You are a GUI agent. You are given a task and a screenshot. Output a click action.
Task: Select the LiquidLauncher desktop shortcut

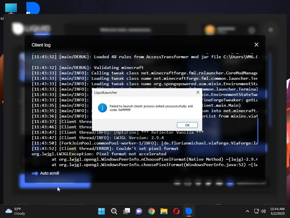click(x=33, y=8)
